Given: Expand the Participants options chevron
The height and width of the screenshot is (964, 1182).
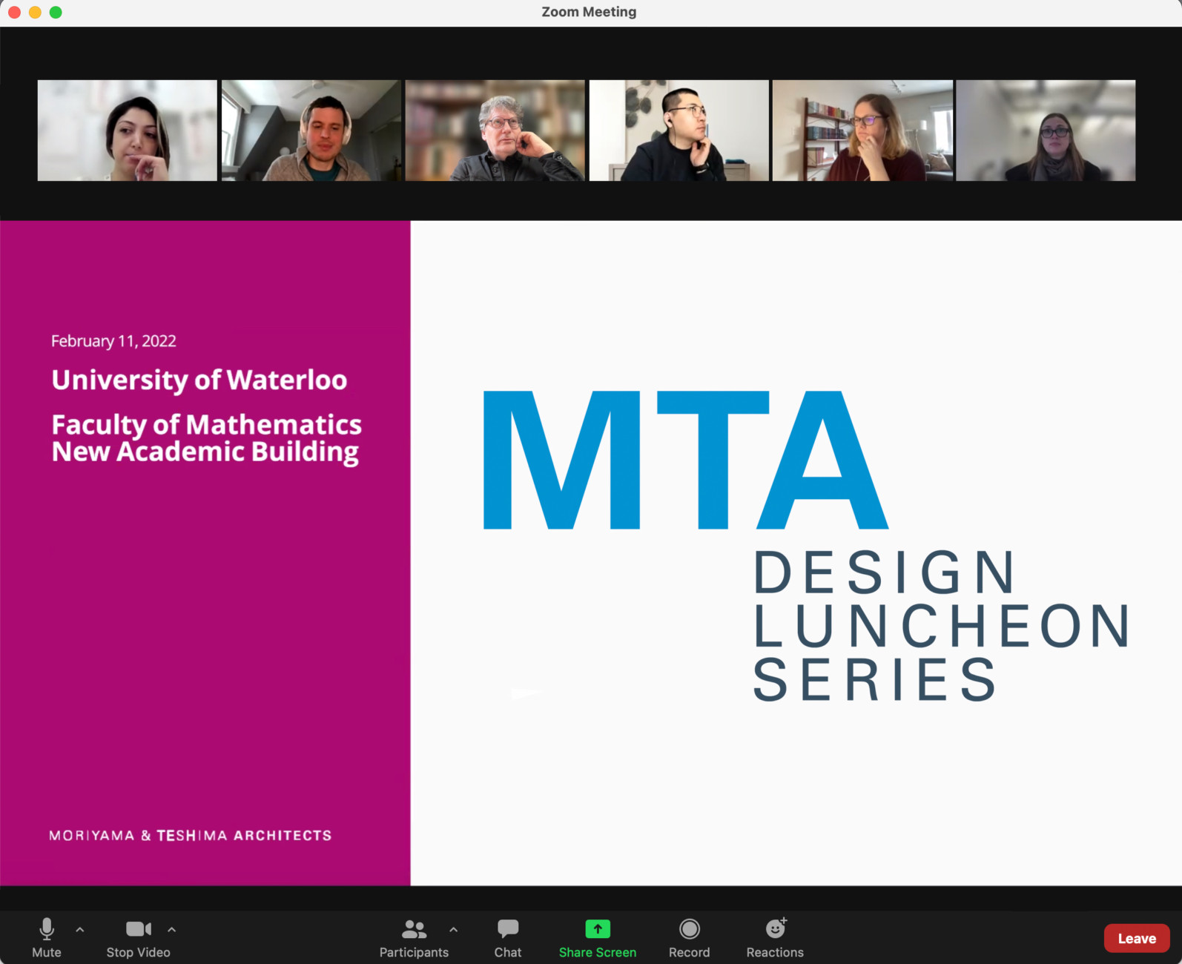Looking at the screenshot, I should (x=454, y=929).
